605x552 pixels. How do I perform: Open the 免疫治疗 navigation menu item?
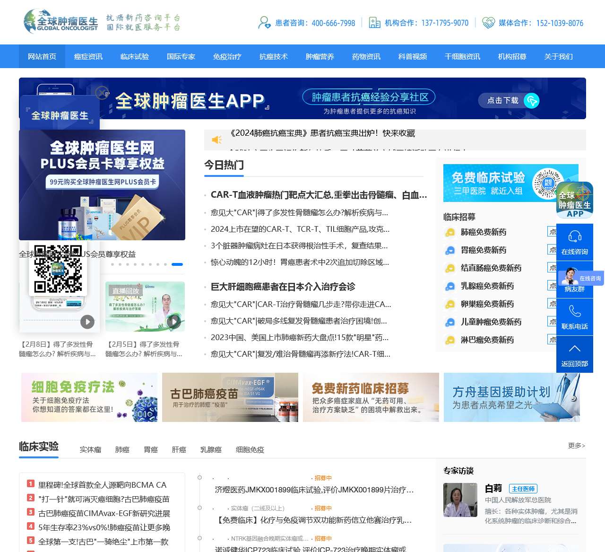[x=227, y=56]
